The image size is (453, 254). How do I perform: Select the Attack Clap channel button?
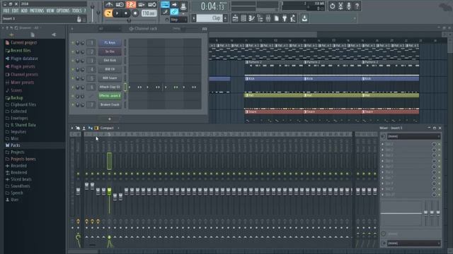tap(110, 87)
